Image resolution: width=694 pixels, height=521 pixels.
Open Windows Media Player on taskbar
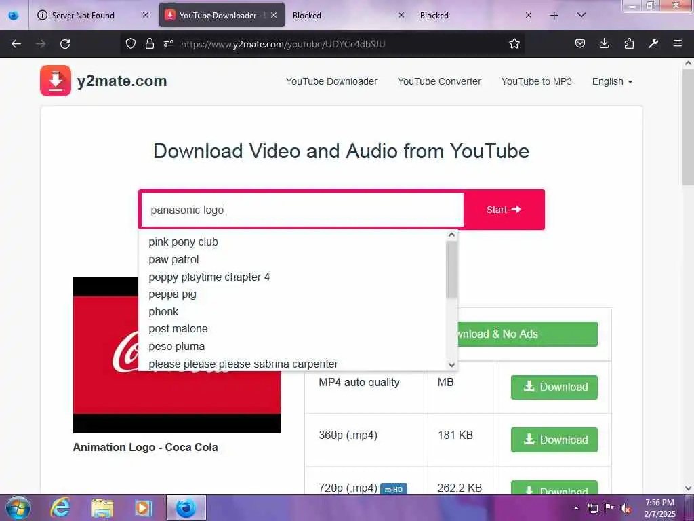pyautogui.click(x=143, y=507)
